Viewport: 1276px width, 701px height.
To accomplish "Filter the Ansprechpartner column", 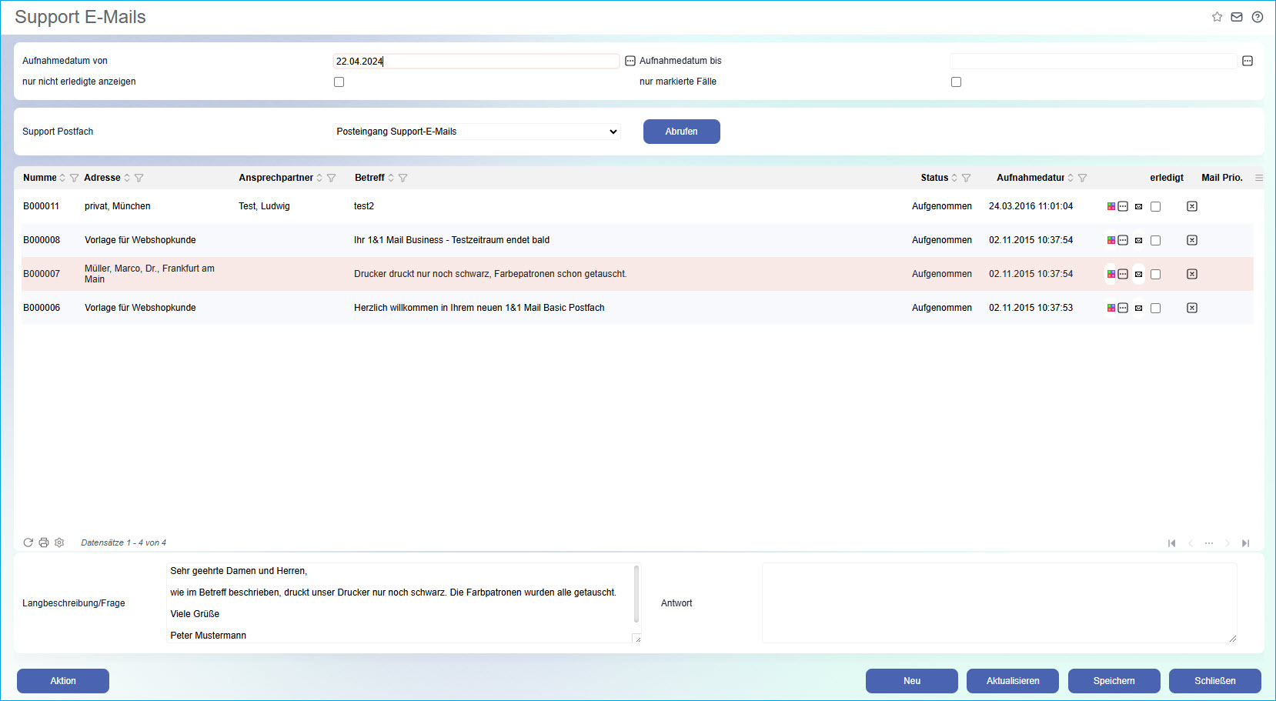I will pos(332,178).
